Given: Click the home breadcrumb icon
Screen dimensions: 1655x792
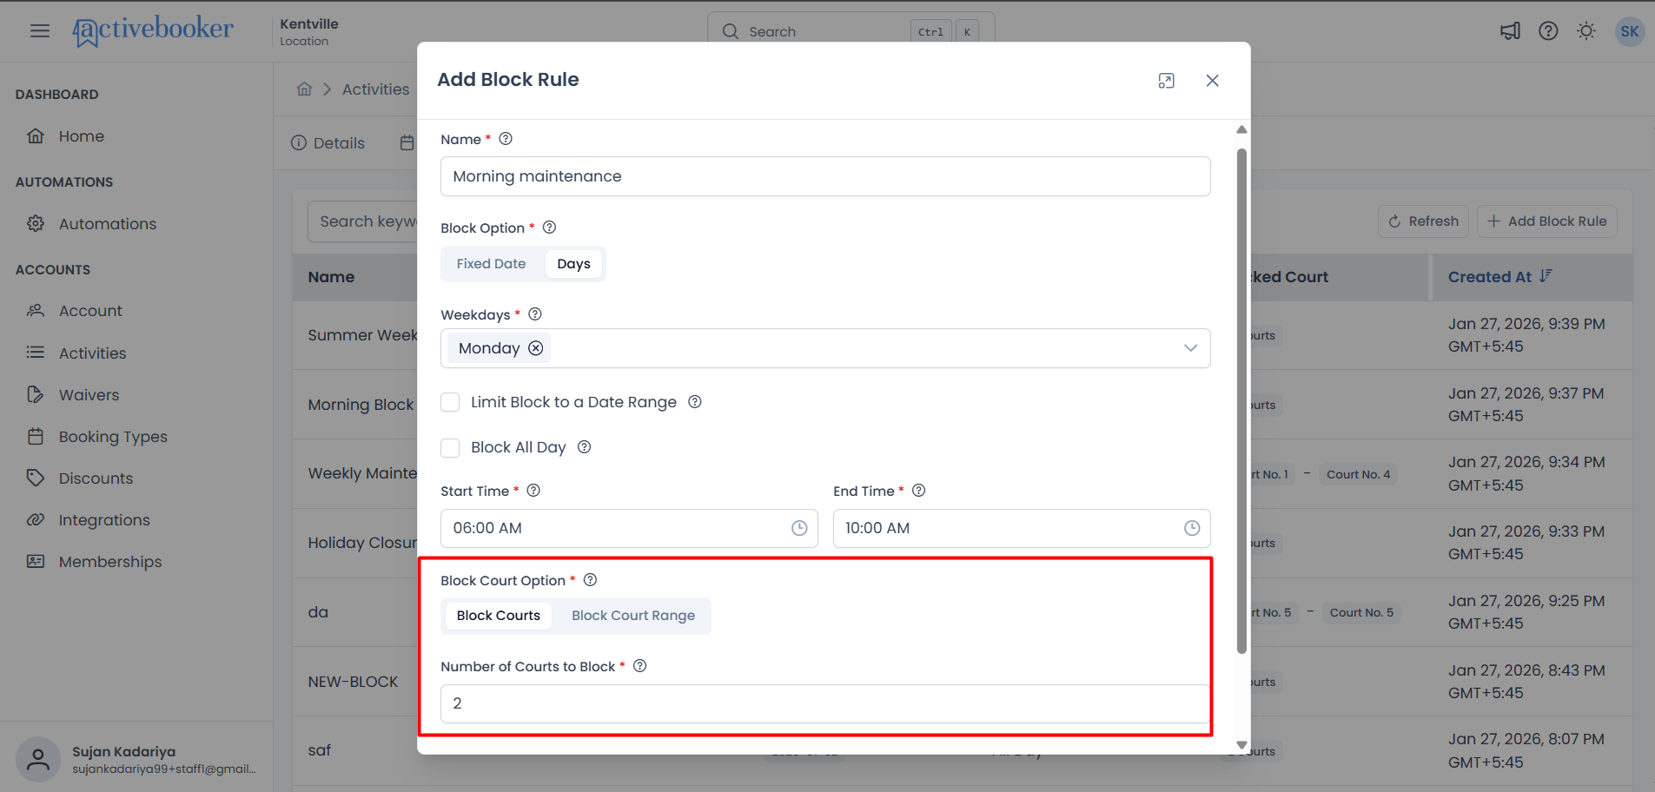Looking at the screenshot, I should pos(304,89).
